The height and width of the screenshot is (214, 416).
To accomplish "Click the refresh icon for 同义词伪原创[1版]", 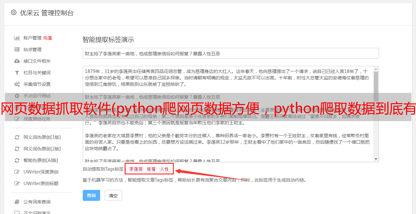I will tap(17, 137).
